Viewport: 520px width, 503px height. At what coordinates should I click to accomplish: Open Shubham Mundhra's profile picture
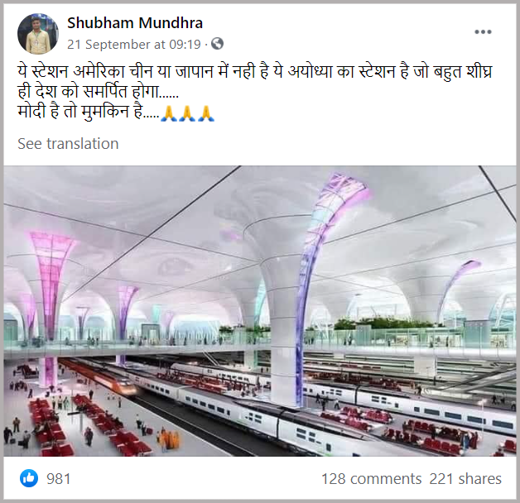(x=38, y=33)
